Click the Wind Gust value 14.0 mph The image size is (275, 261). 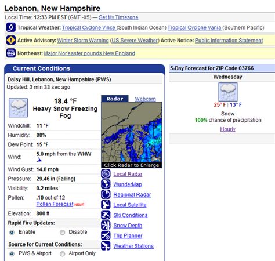click(x=48, y=169)
